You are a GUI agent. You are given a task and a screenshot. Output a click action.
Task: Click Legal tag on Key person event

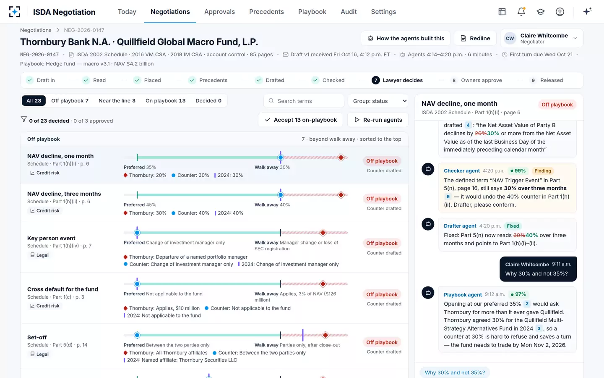click(39, 255)
